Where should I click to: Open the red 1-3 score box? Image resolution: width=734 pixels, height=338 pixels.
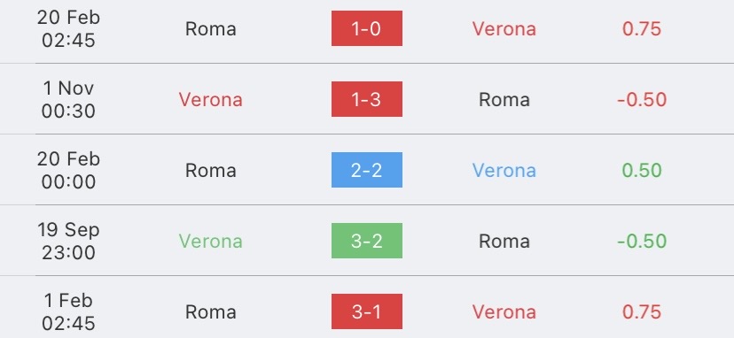pos(366,99)
